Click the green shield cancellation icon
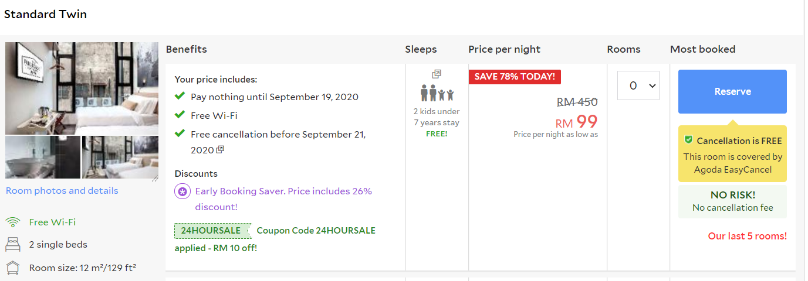This screenshot has width=808, height=281. (x=688, y=140)
